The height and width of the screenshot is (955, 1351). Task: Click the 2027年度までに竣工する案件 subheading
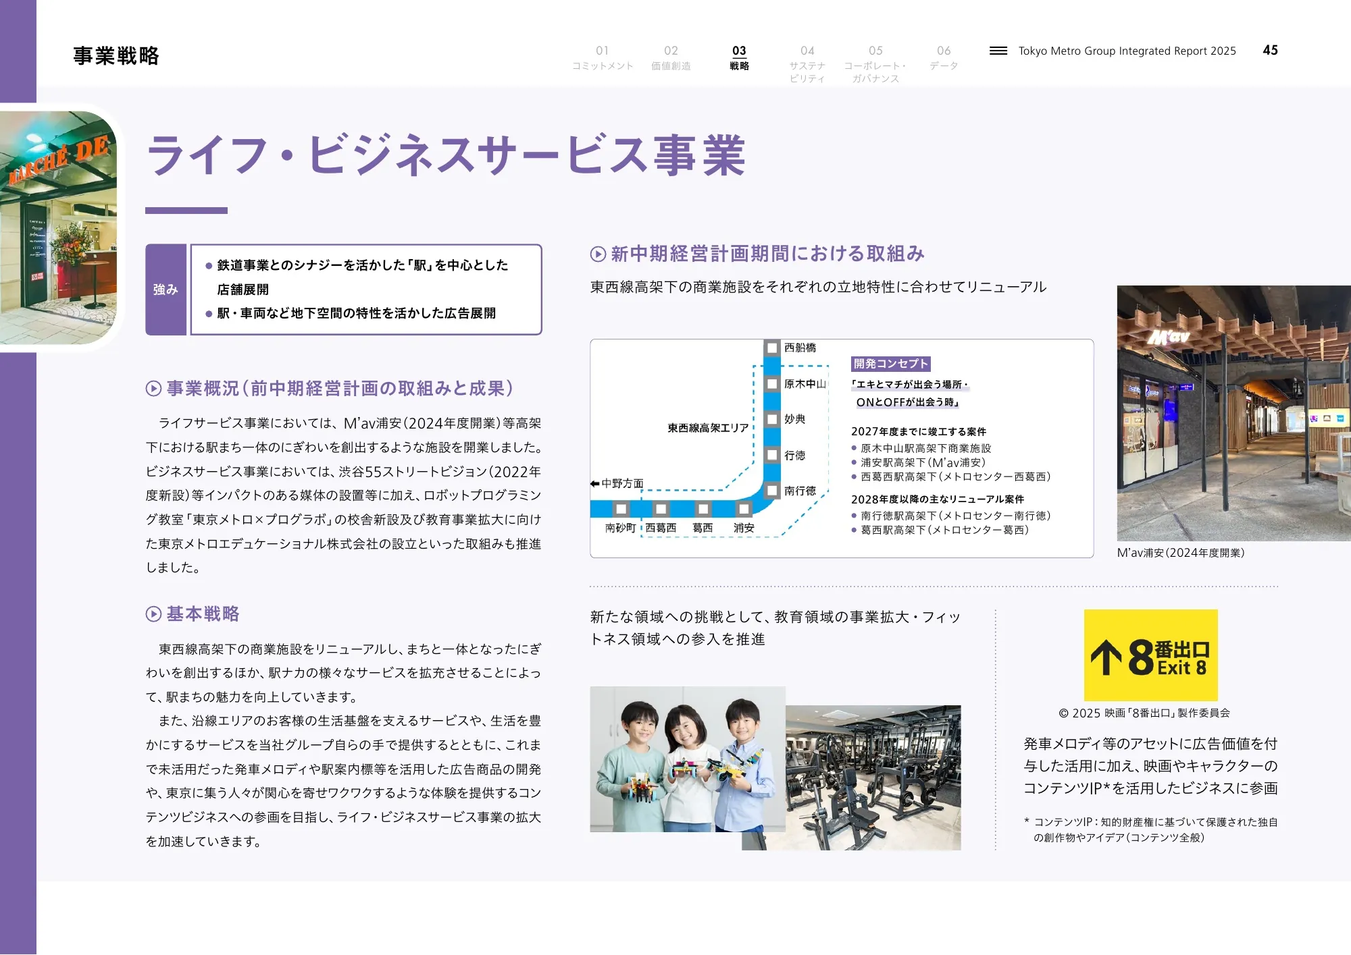coord(919,431)
